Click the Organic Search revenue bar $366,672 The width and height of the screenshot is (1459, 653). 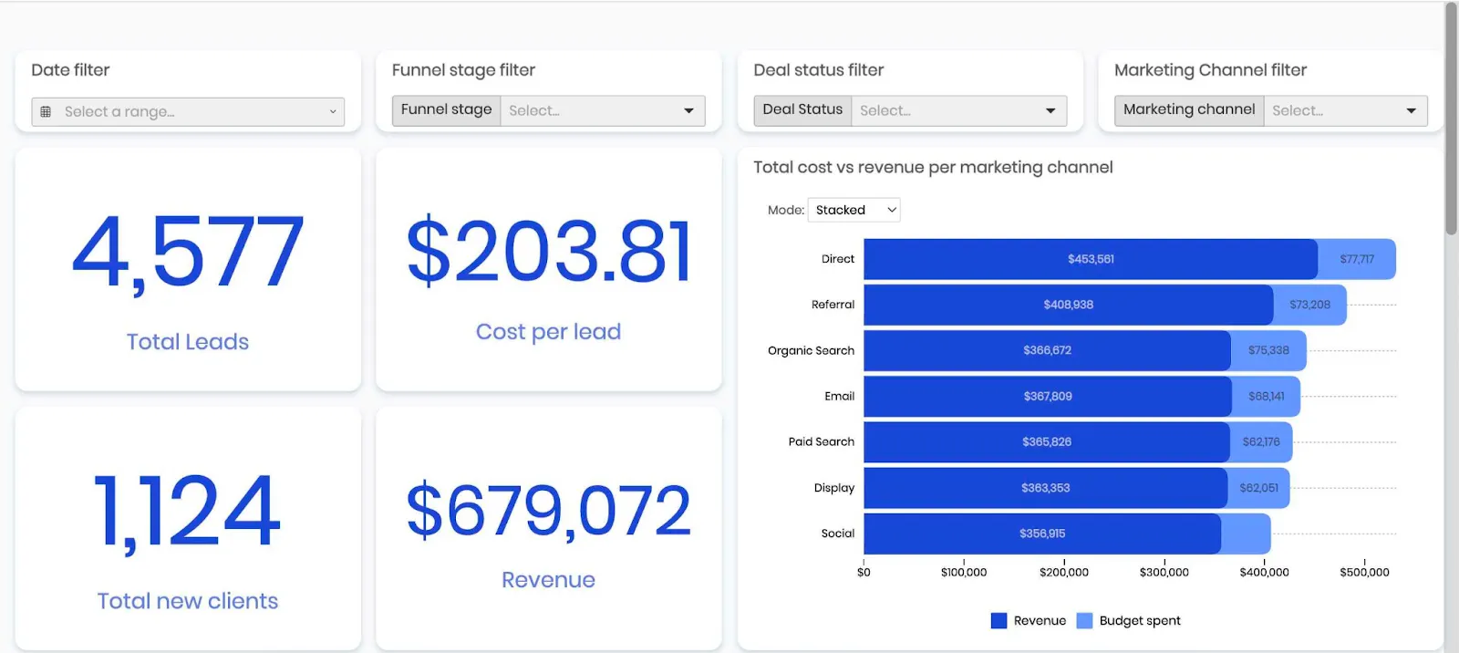tap(1048, 350)
